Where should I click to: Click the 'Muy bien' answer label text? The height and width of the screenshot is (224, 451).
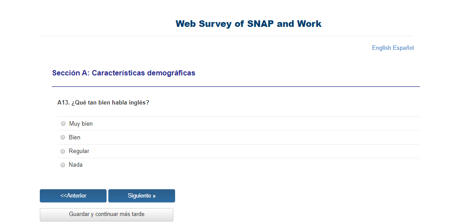pyautogui.click(x=81, y=124)
